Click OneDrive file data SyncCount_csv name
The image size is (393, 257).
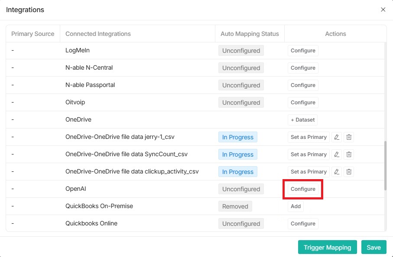tap(127, 154)
